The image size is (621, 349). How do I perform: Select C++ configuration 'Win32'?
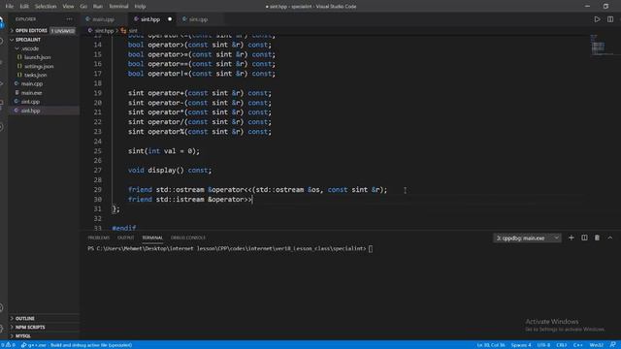tap(596, 345)
